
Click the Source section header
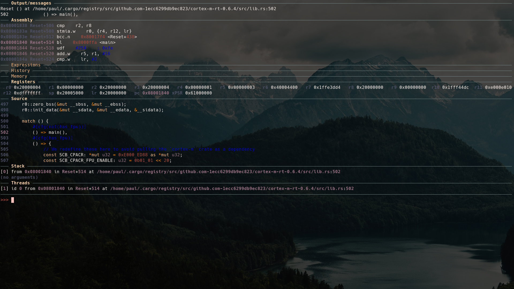pos(19,99)
